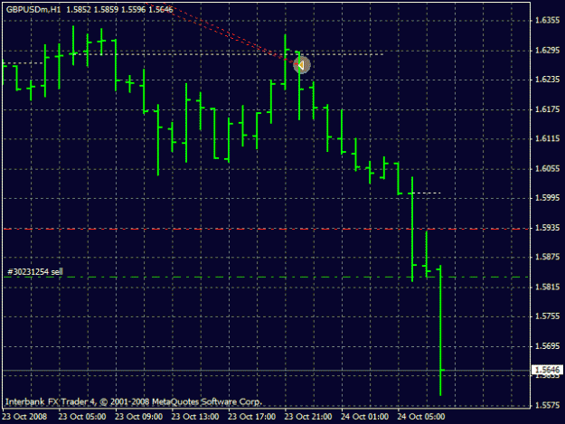Click the trade arrow marker on chart

(301, 65)
